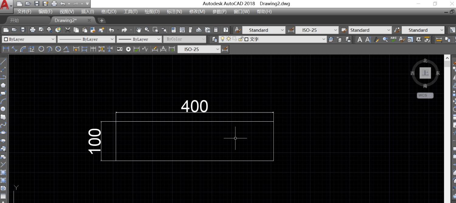456x203 pixels.
Task: Open the text style Standard dropdown
Action: pyautogui.click(x=264, y=30)
